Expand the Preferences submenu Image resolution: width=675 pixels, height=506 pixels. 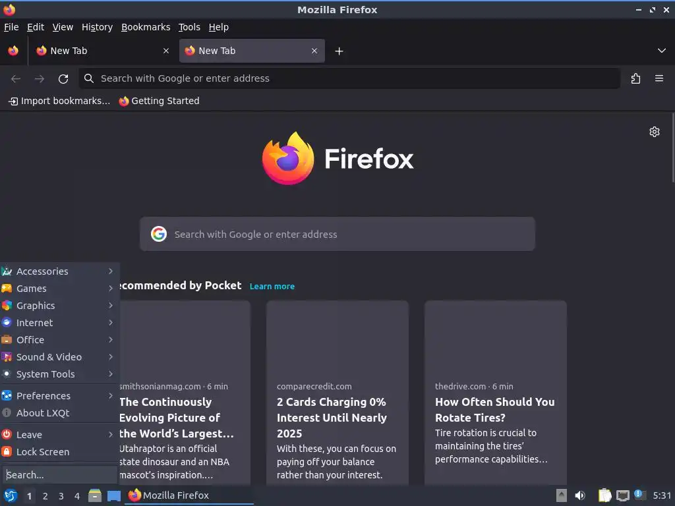[59, 396]
